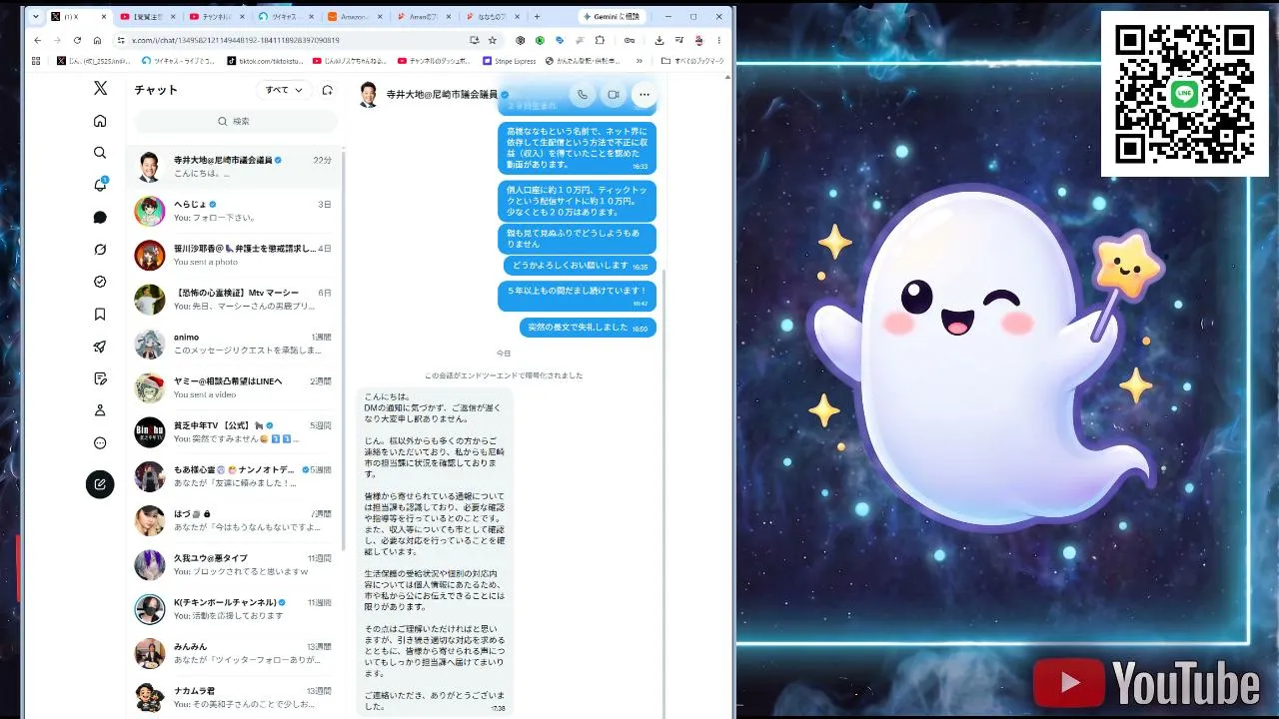Open the tiktok.com bookmark
This screenshot has width=1279, height=719.
pos(266,61)
